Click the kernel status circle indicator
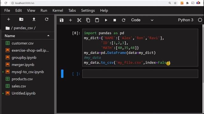The height and width of the screenshot is (114, 204). pyautogui.click(x=200, y=20)
